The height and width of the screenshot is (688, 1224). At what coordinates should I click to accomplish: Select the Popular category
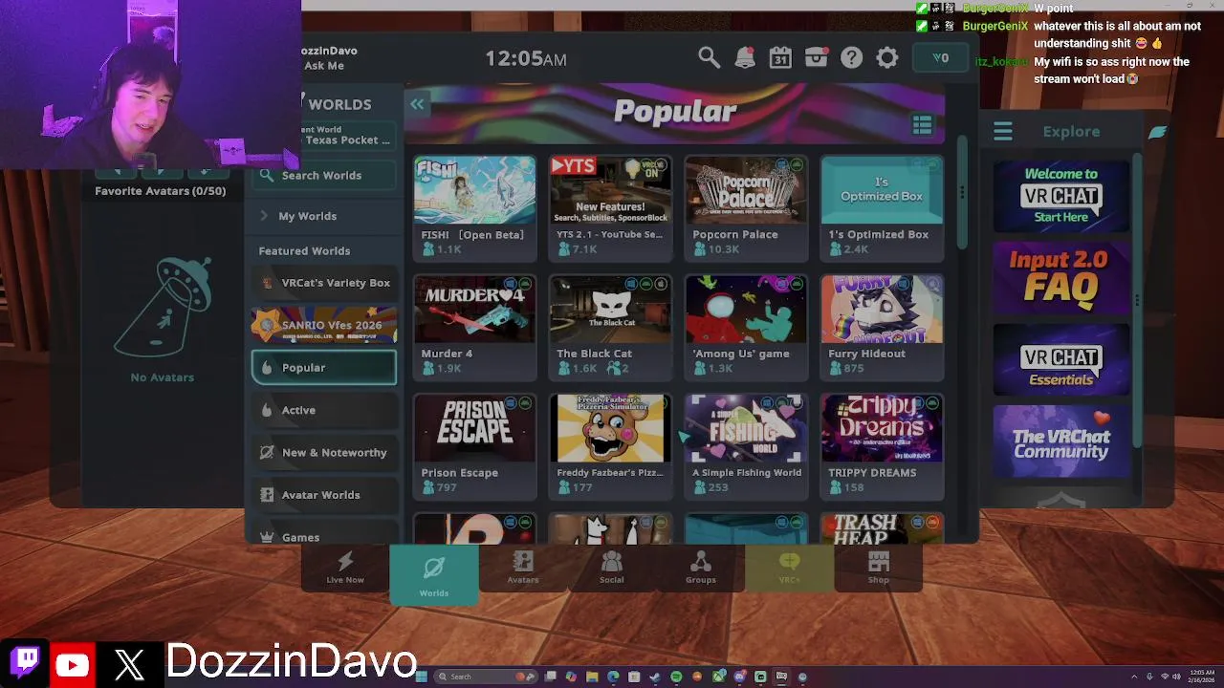(x=324, y=368)
